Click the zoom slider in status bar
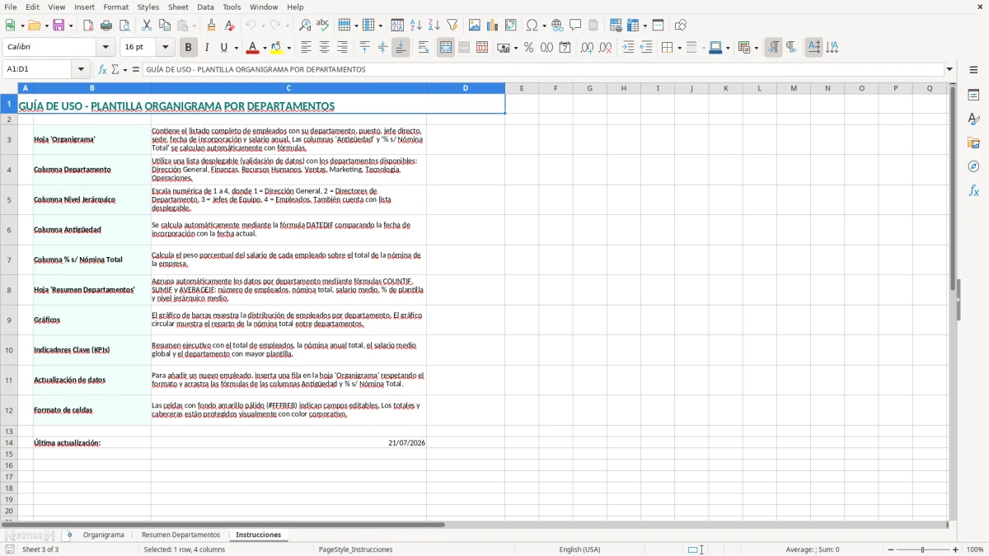This screenshot has width=989, height=556. (x=923, y=549)
